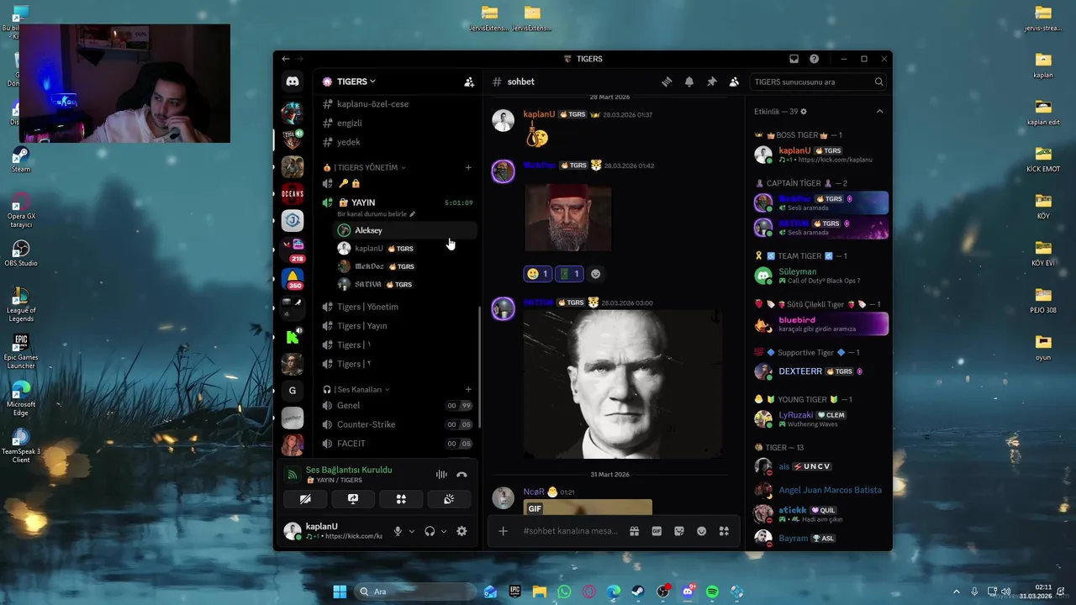
Task: Open Discord direct messages home icon
Action: 293,82
